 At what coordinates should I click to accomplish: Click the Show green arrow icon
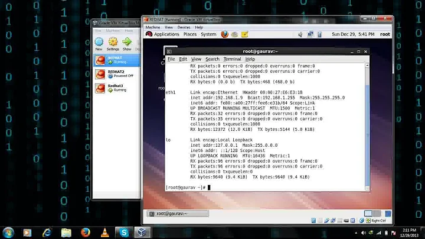(127, 42)
